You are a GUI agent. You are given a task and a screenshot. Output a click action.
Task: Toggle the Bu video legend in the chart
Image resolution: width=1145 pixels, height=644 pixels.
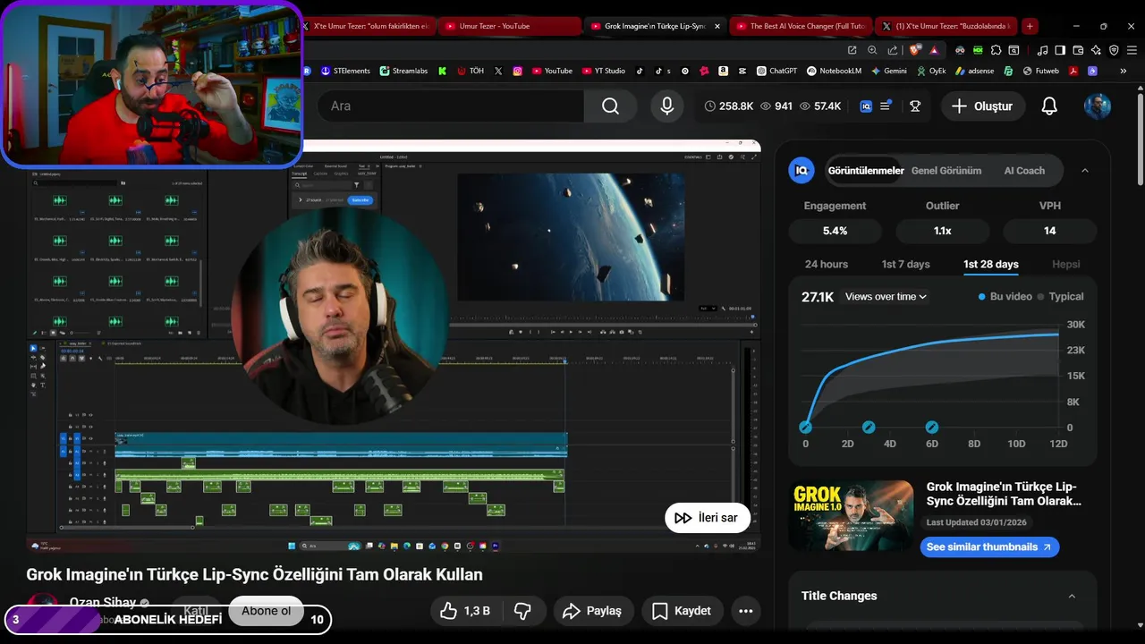1005,296
